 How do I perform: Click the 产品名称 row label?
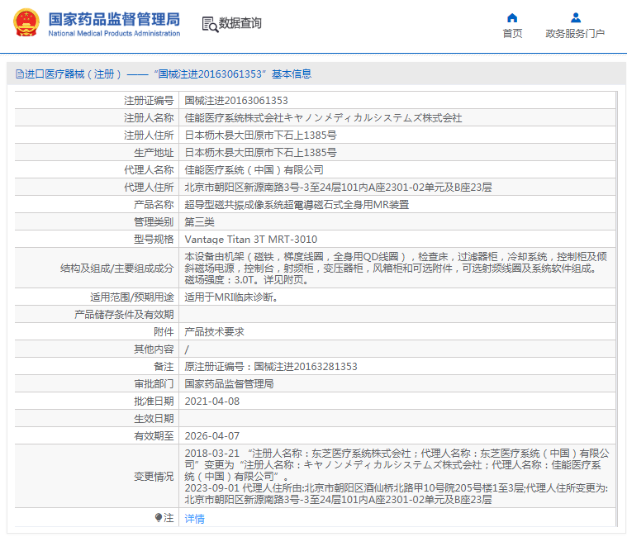point(154,205)
